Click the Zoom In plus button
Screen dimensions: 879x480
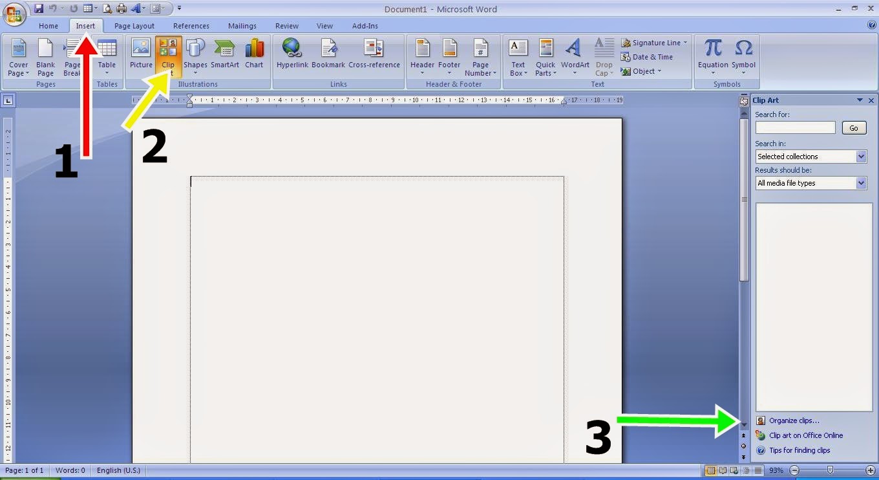point(870,470)
